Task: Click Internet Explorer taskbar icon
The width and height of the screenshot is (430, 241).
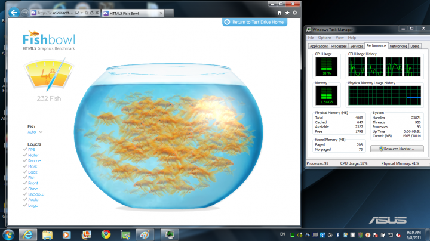Action: coord(27,234)
